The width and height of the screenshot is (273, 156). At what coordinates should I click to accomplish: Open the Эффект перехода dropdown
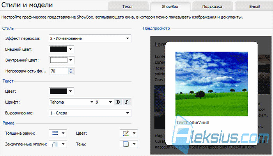click(90, 38)
